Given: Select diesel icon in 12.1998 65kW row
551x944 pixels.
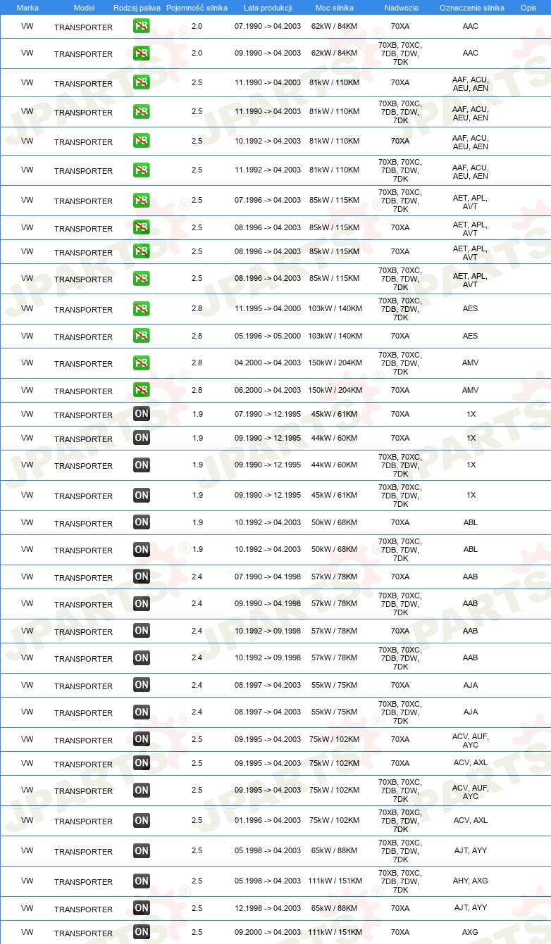Looking at the screenshot, I should pos(141,908).
